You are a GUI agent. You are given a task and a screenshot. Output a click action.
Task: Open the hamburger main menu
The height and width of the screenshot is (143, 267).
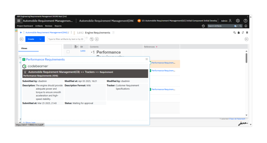(x=19, y=21)
